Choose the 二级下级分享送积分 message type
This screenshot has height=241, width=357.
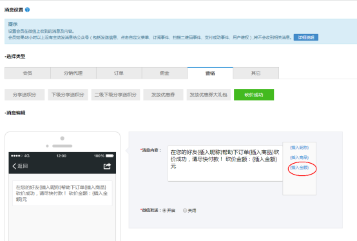[115, 95]
